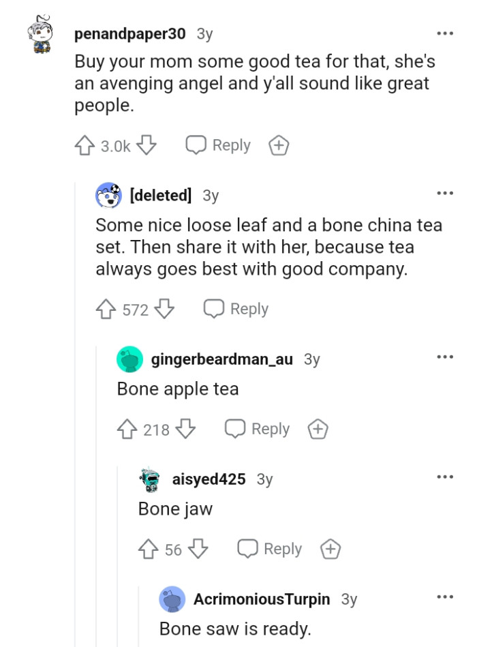Open the overflow menu on penandpaper30's comment
The image size is (477, 647).
pos(444,33)
